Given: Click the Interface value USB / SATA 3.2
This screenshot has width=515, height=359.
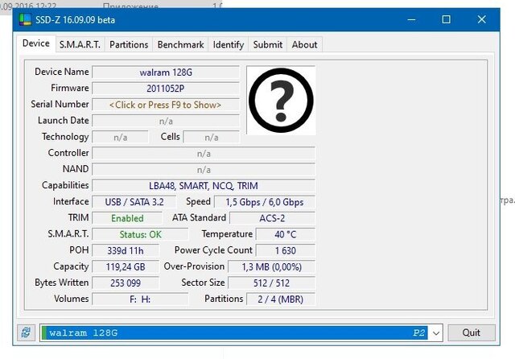Looking at the screenshot, I should (134, 202).
